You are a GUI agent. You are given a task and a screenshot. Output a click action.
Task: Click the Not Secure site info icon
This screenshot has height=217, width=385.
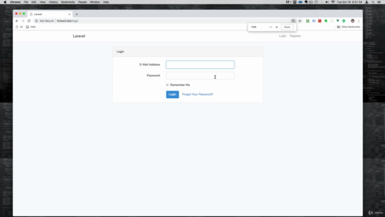pyautogui.click(x=36, y=21)
